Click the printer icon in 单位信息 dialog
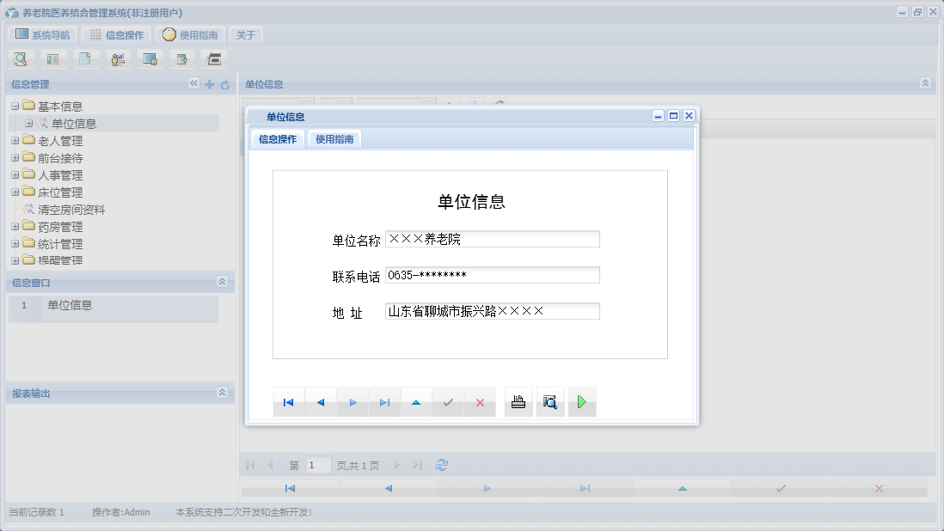Viewport: 944px width, 531px height. (518, 401)
